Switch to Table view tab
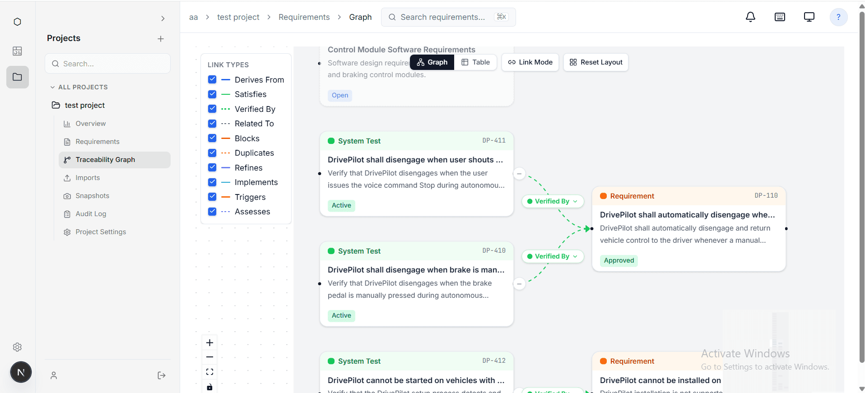This screenshot has height=393, width=865. [x=475, y=62]
